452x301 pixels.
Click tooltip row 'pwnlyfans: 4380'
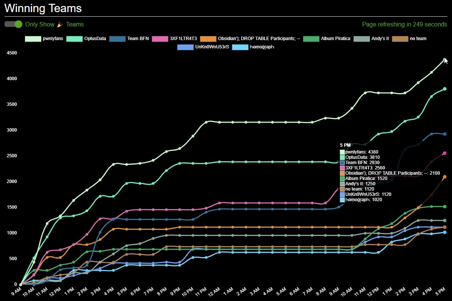pyautogui.click(x=359, y=152)
